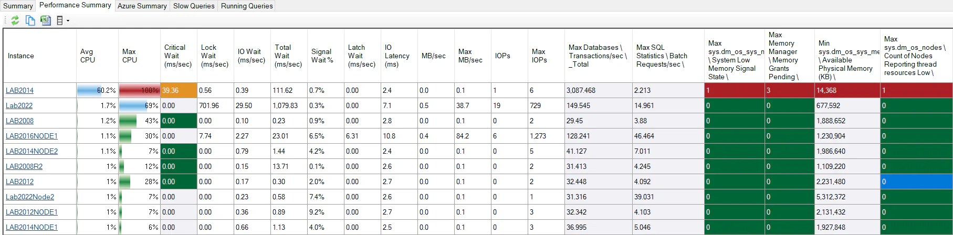Select the blue highlighted cell in LAB2012 row
The width and height of the screenshot is (953, 235).
916,181
